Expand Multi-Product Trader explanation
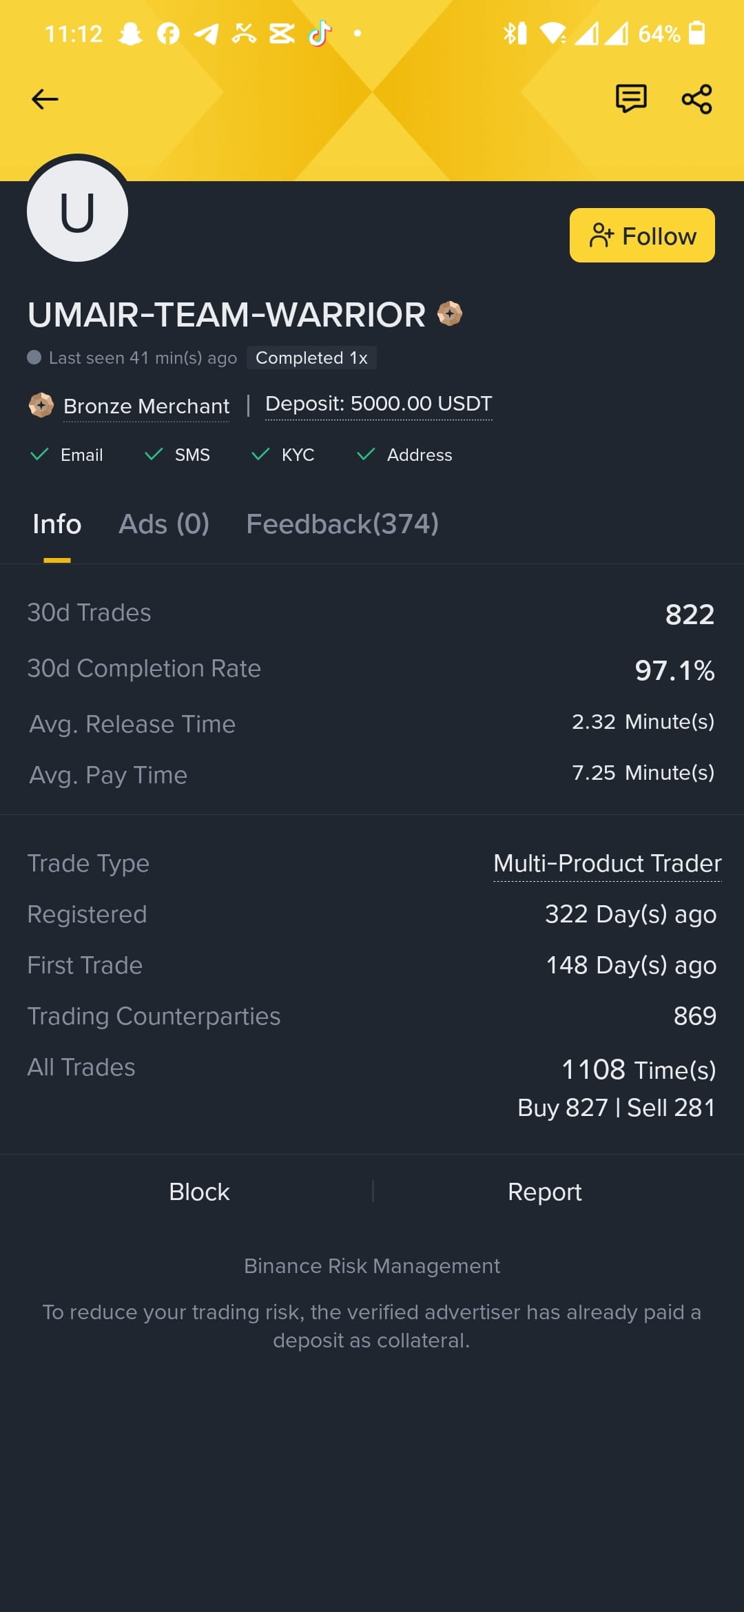The height and width of the screenshot is (1612, 744). click(x=607, y=864)
